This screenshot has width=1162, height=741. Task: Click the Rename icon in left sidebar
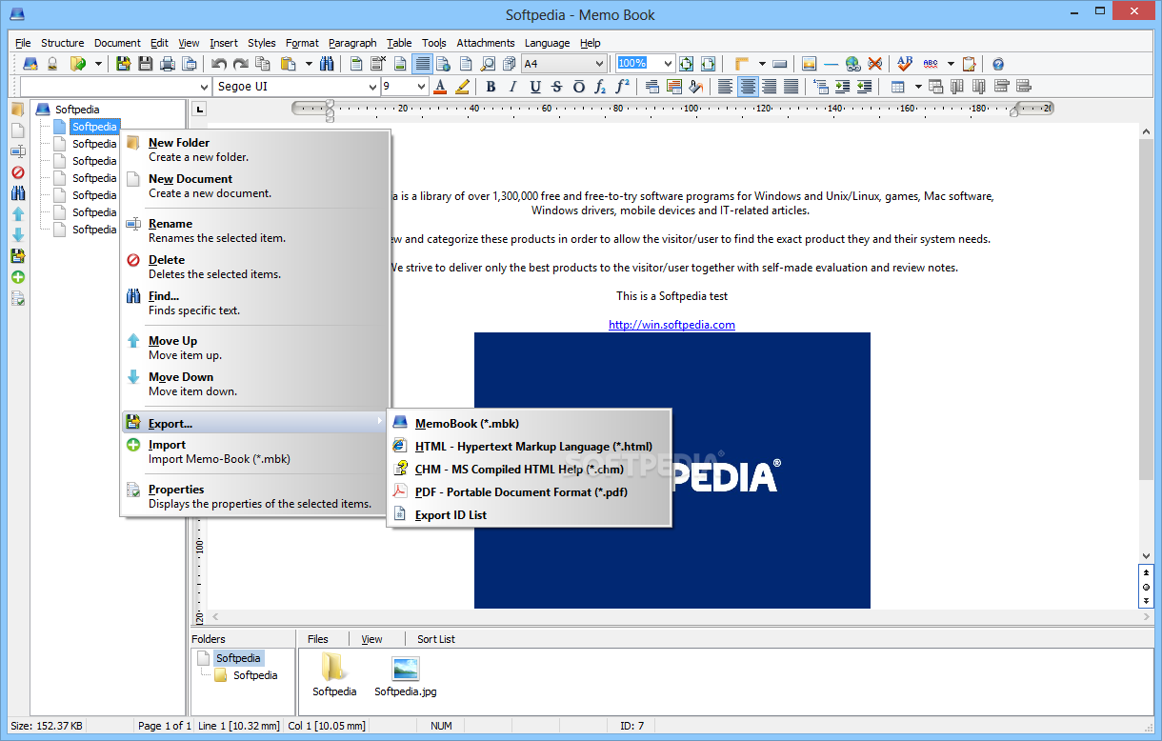[x=18, y=151]
